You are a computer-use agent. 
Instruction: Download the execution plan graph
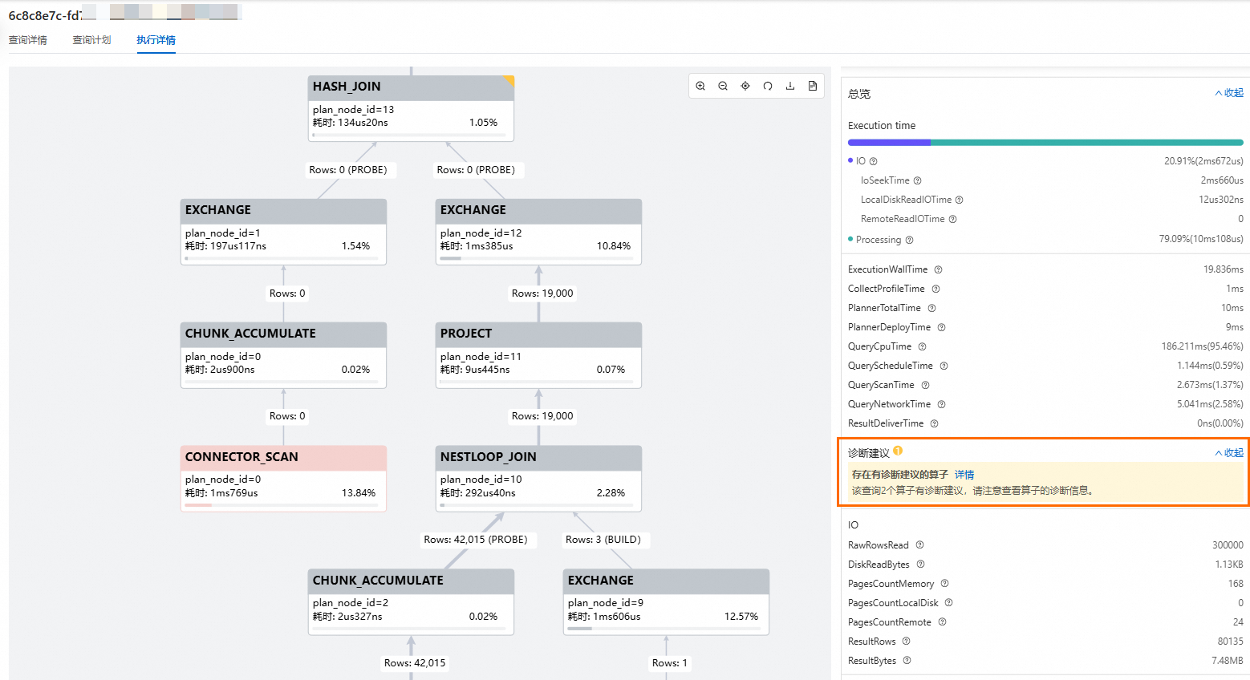[790, 86]
